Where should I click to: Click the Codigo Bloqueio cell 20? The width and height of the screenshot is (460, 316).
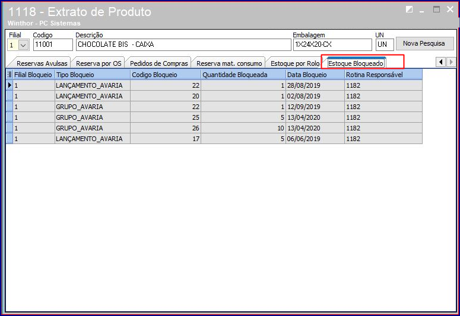click(x=166, y=96)
